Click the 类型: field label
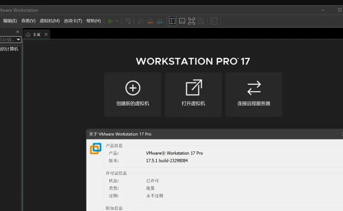 [114, 188]
